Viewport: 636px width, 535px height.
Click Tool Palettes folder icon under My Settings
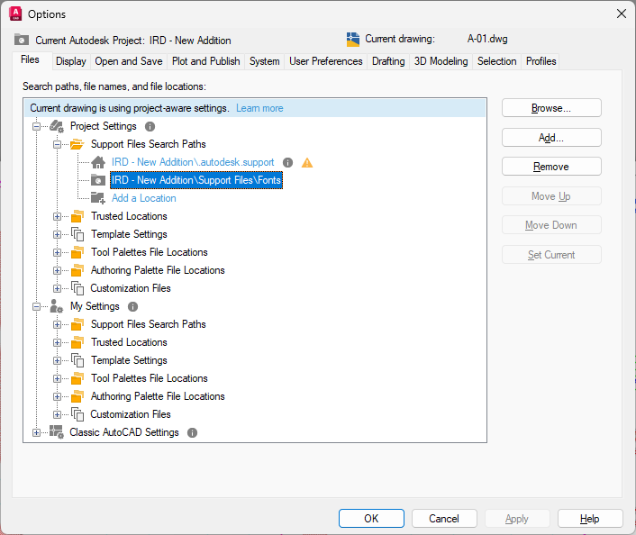(x=77, y=378)
